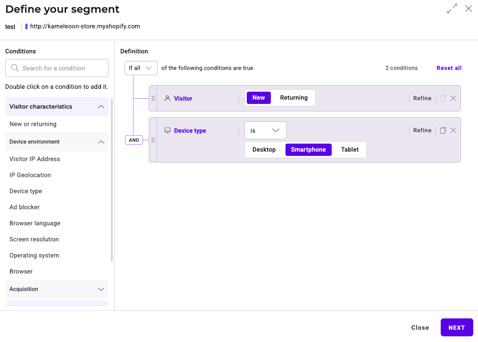Select Operating system condition in list
Image resolution: width=478 pixels, height=342 pixels.
[34, 256]
